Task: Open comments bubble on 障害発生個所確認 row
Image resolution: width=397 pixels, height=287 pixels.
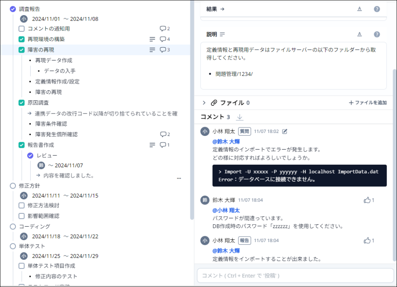Action: [x=165, y=134]
